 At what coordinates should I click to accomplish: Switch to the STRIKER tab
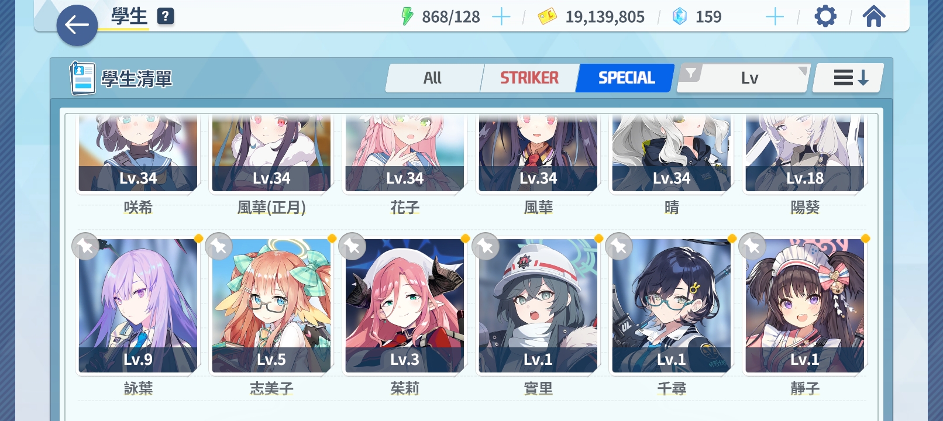pos(529,78)
